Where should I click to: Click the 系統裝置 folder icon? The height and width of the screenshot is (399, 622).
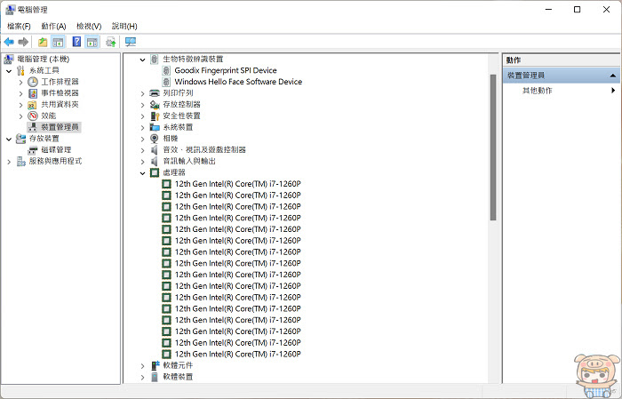[x=155, y=127]
